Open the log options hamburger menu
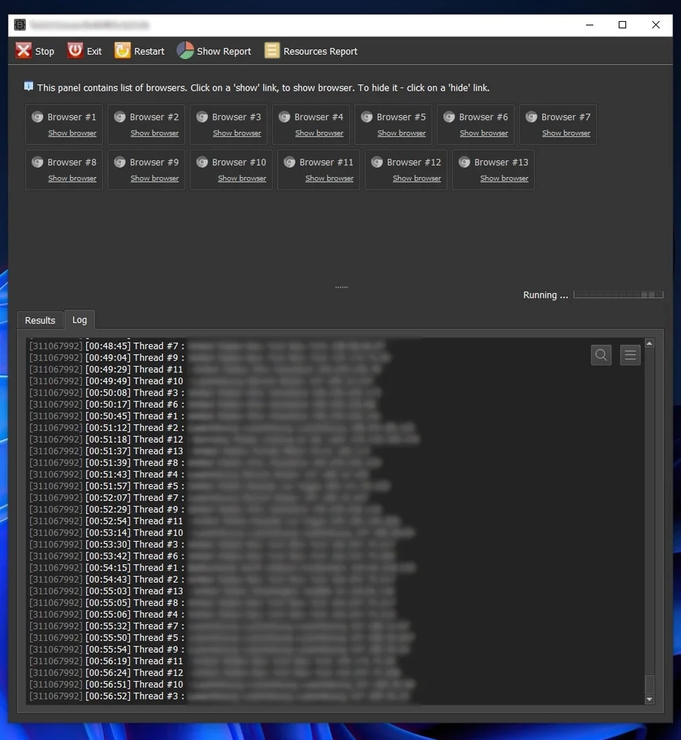The height and width of the screenshot is (740, 681). point(630,355)
